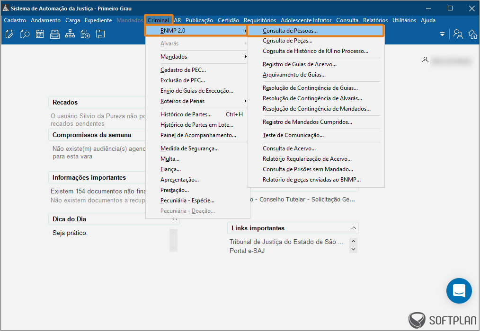
Task: Click the two-users icon in the toolbar
Action: click(x=458, y=34)
